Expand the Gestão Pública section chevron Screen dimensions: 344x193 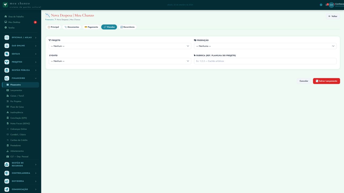click(36, 70)
